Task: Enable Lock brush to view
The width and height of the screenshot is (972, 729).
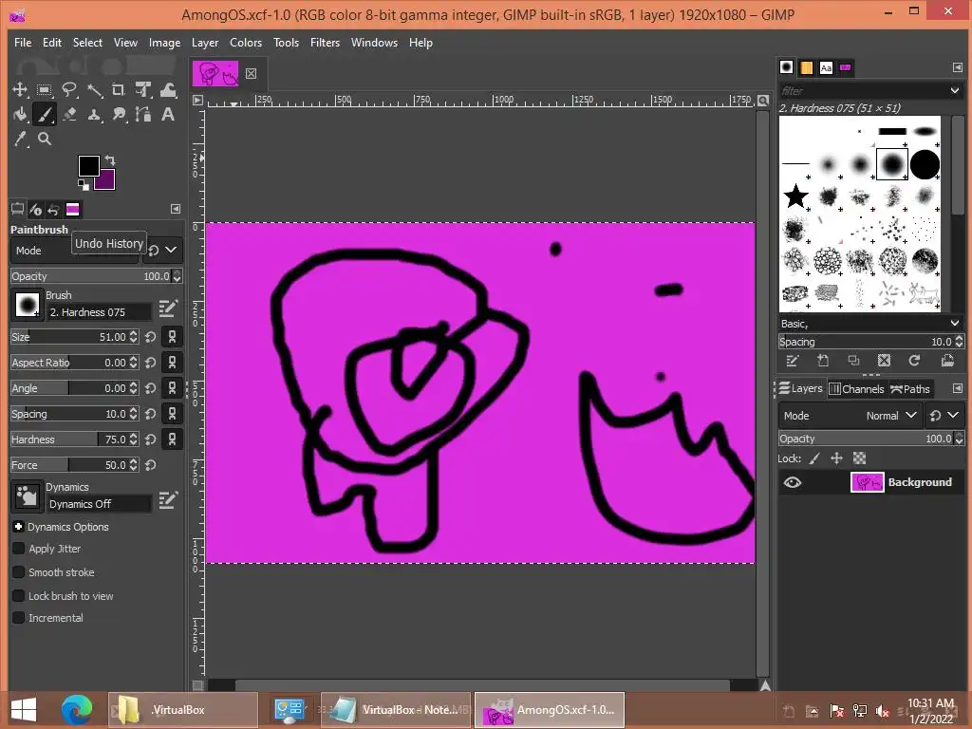Action: 19,596
